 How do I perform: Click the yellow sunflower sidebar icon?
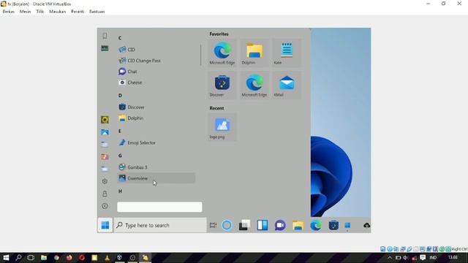[105, 120]
